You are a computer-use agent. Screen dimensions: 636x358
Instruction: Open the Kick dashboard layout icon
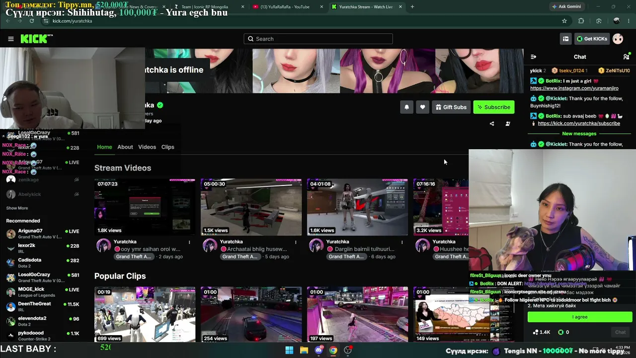click(565, 39)
